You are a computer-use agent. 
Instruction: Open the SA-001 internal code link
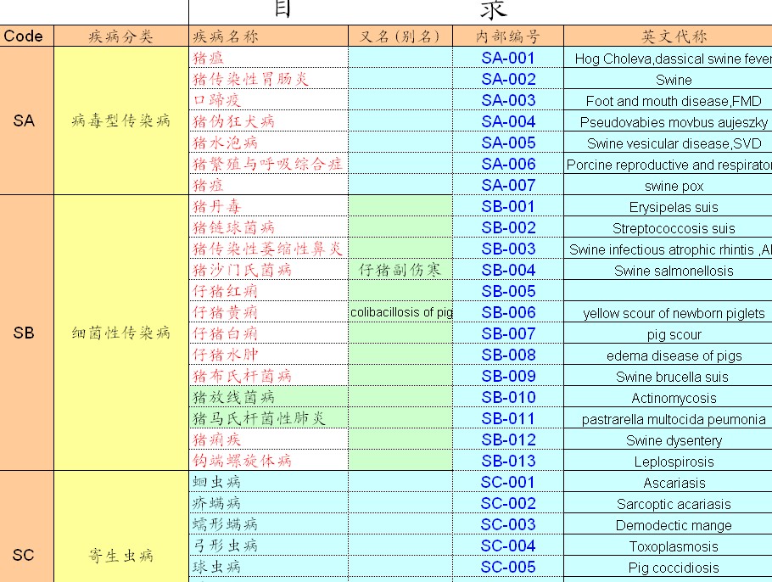[508, 58]
